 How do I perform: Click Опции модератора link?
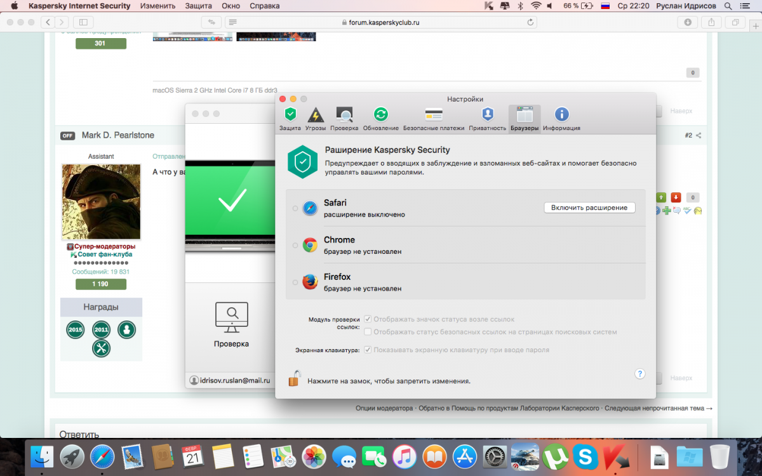(384, 408)
